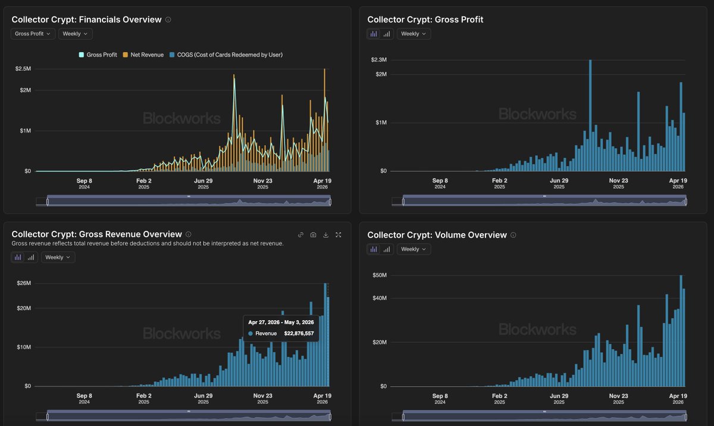Click right handle of Gross Profit range slider
The width and height of the screenshot is (714, 426).
tap(686, 202)
